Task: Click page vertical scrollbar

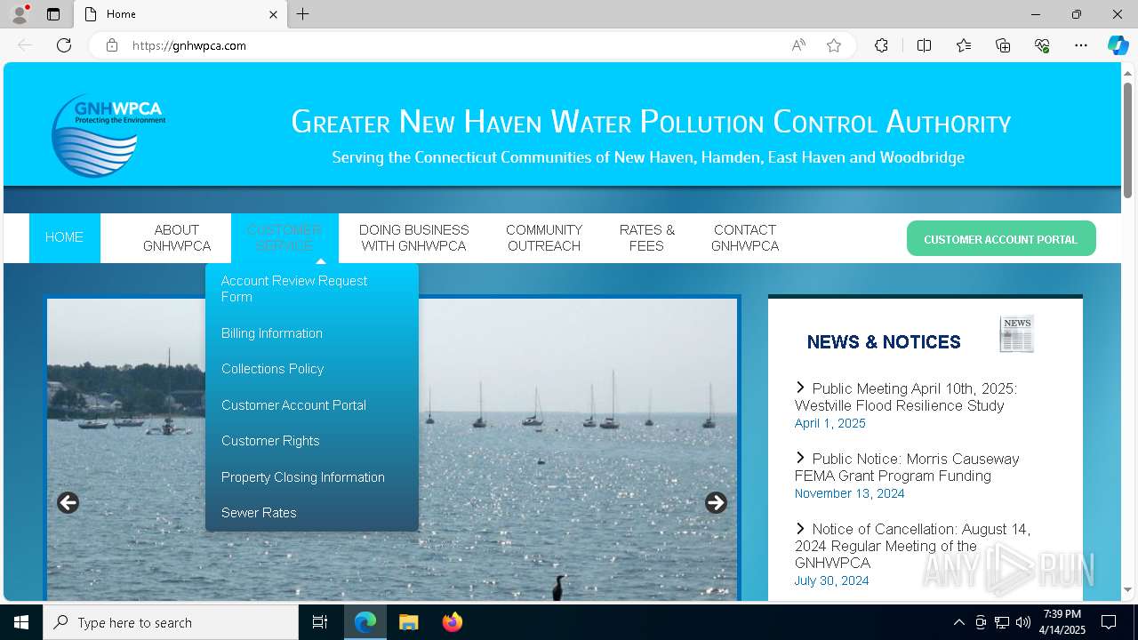Action: [x=1127, y=140]
